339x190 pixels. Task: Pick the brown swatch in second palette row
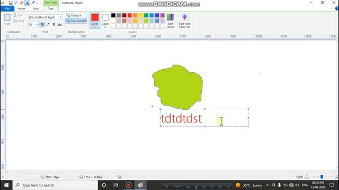pos(124,21)
